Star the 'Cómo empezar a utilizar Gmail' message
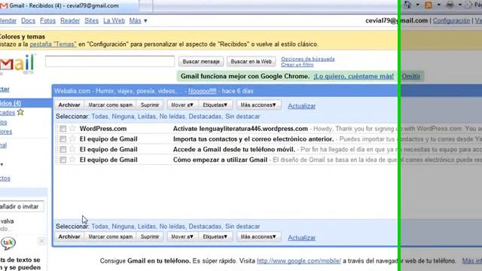The width and height of the screenshot is (482, 271). click(72, 160)
